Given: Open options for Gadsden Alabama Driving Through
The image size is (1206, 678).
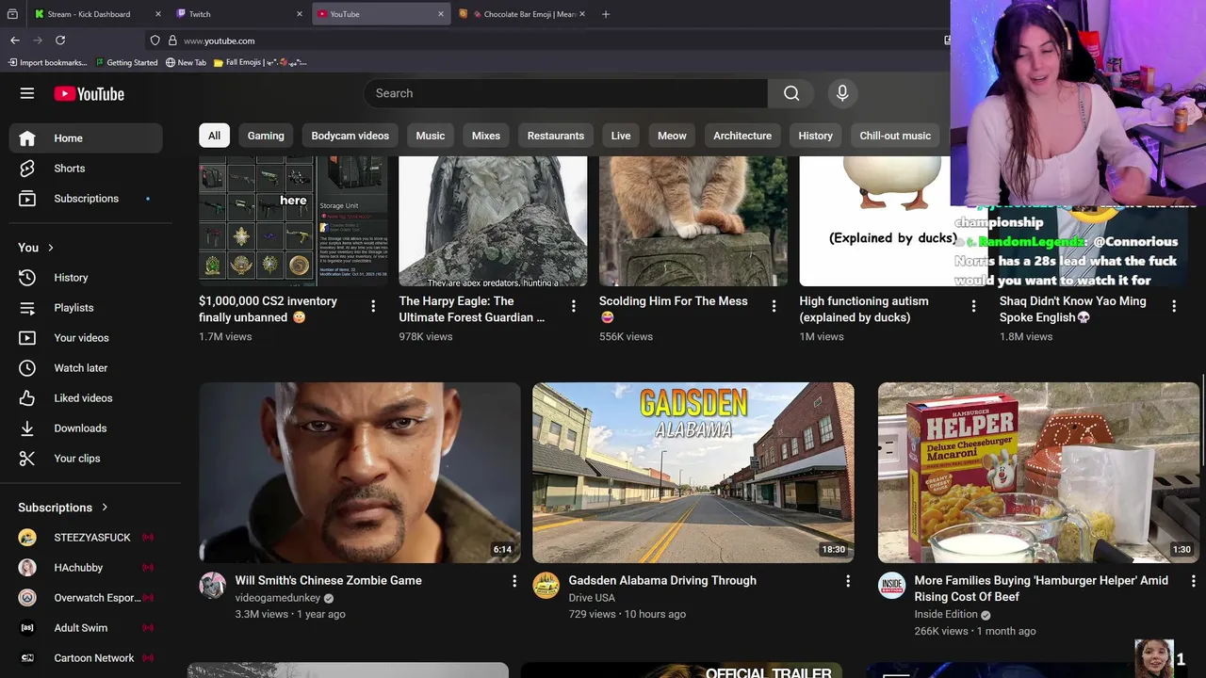Looking at the screenshot, I should [848, 582].
